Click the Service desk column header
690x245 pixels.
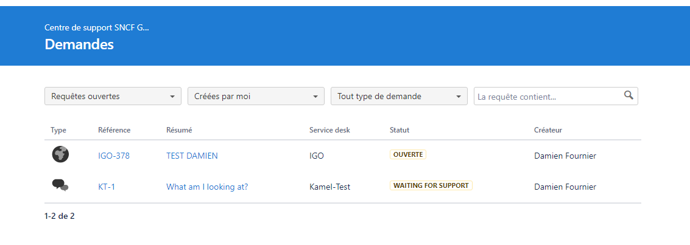coord(329,130)
